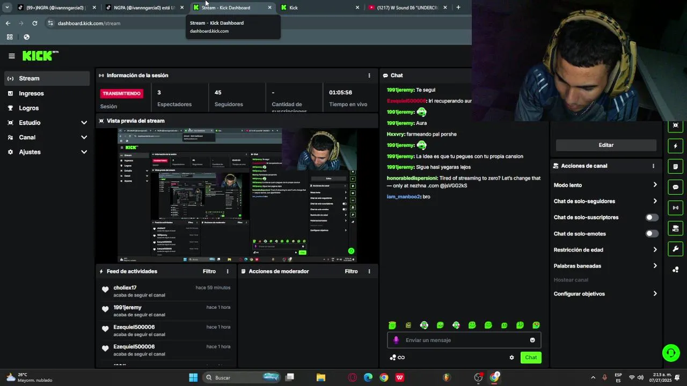Open Feed de actividades three-dot options menu

tap(228, 271)
